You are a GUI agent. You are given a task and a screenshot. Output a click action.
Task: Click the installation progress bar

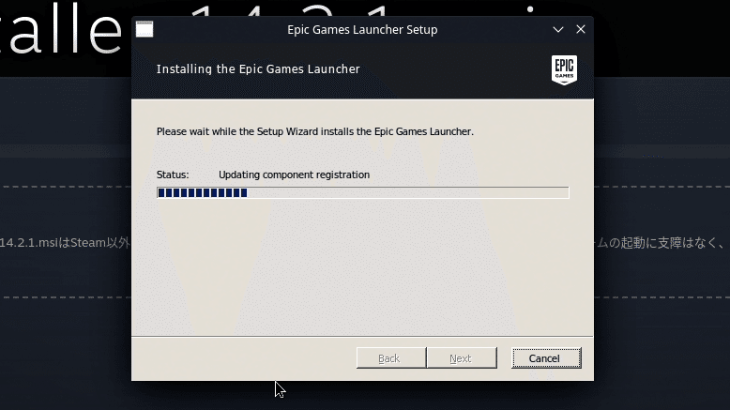point(363,192)
